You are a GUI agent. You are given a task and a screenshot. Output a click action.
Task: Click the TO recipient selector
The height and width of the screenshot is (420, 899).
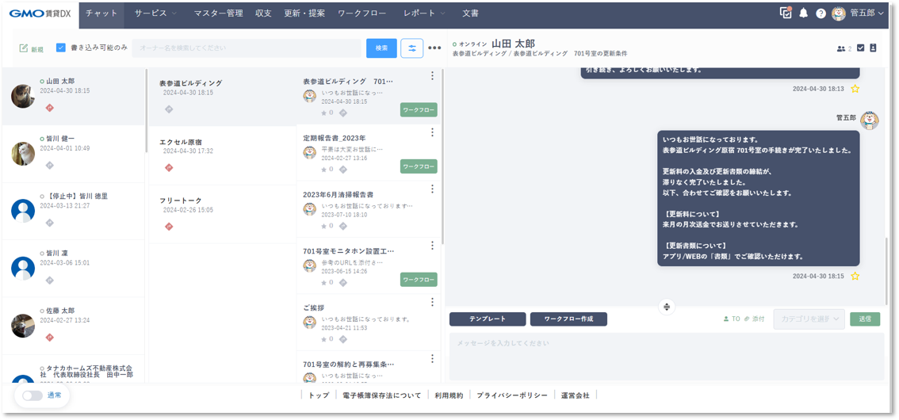(732, 319)
